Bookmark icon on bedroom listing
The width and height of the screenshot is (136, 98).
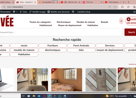pyautogui.click(x=53, y=70)
